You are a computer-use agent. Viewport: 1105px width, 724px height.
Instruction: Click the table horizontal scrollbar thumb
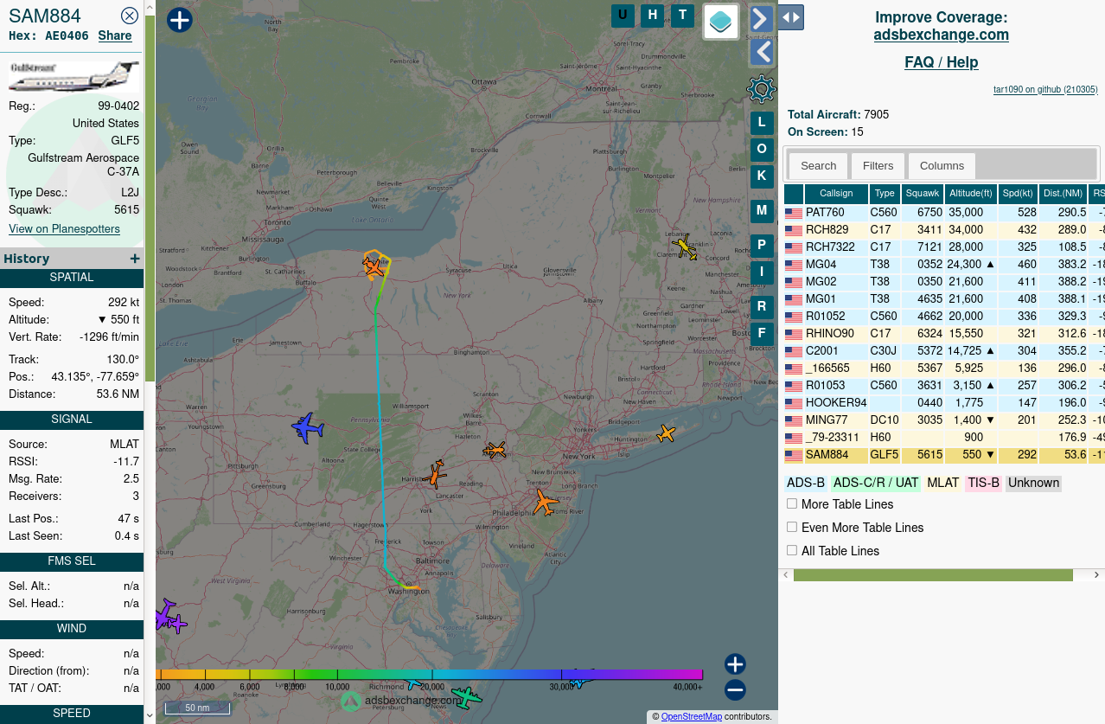(x=933, y=575)
